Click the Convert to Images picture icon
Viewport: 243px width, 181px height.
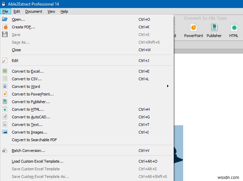(x=5, y=132)
